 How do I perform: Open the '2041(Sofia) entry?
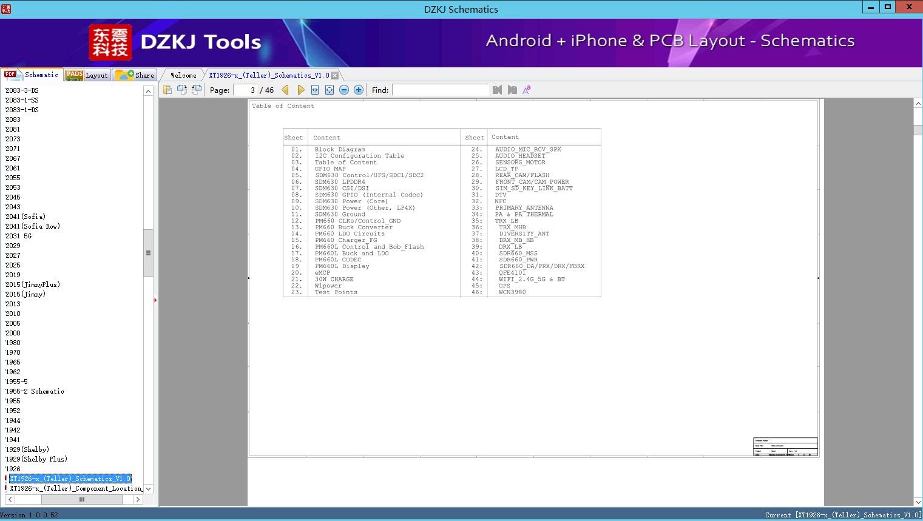pyautogui.click(x=25, y=217)
